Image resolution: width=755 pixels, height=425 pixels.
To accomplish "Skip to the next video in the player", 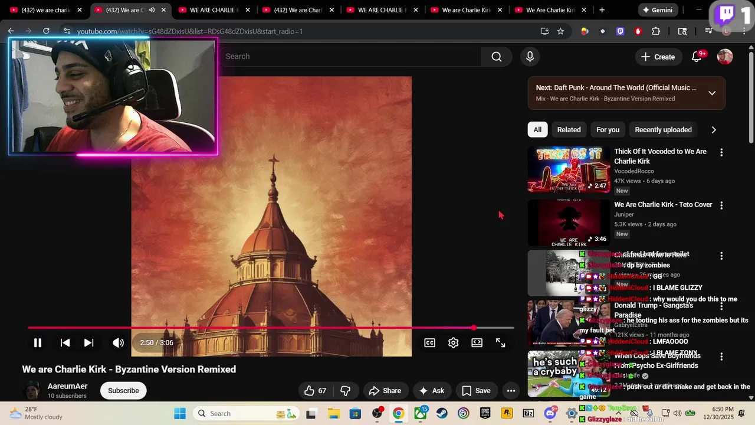I will click(88, 343).
